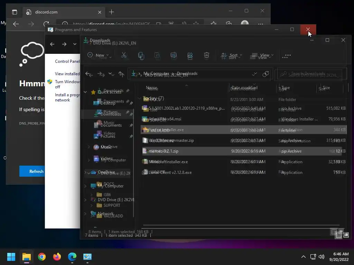Select the memez-0.2.1.zip file
Viewport: 354px width, 265px height.
coord(243,151)
